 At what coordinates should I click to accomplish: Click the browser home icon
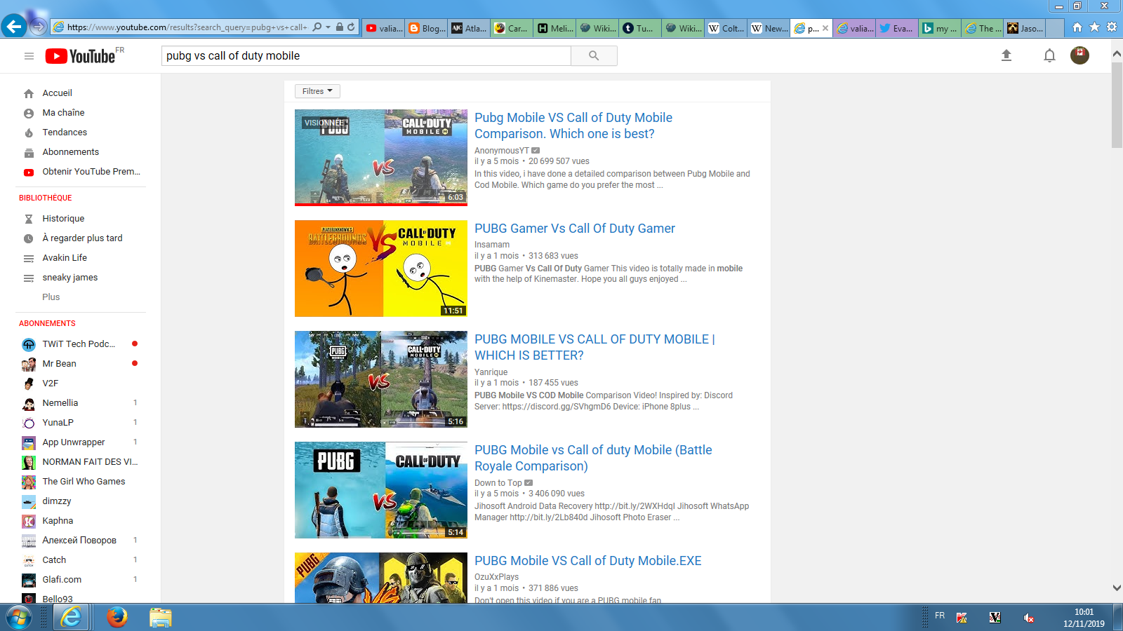point(1077,27)
